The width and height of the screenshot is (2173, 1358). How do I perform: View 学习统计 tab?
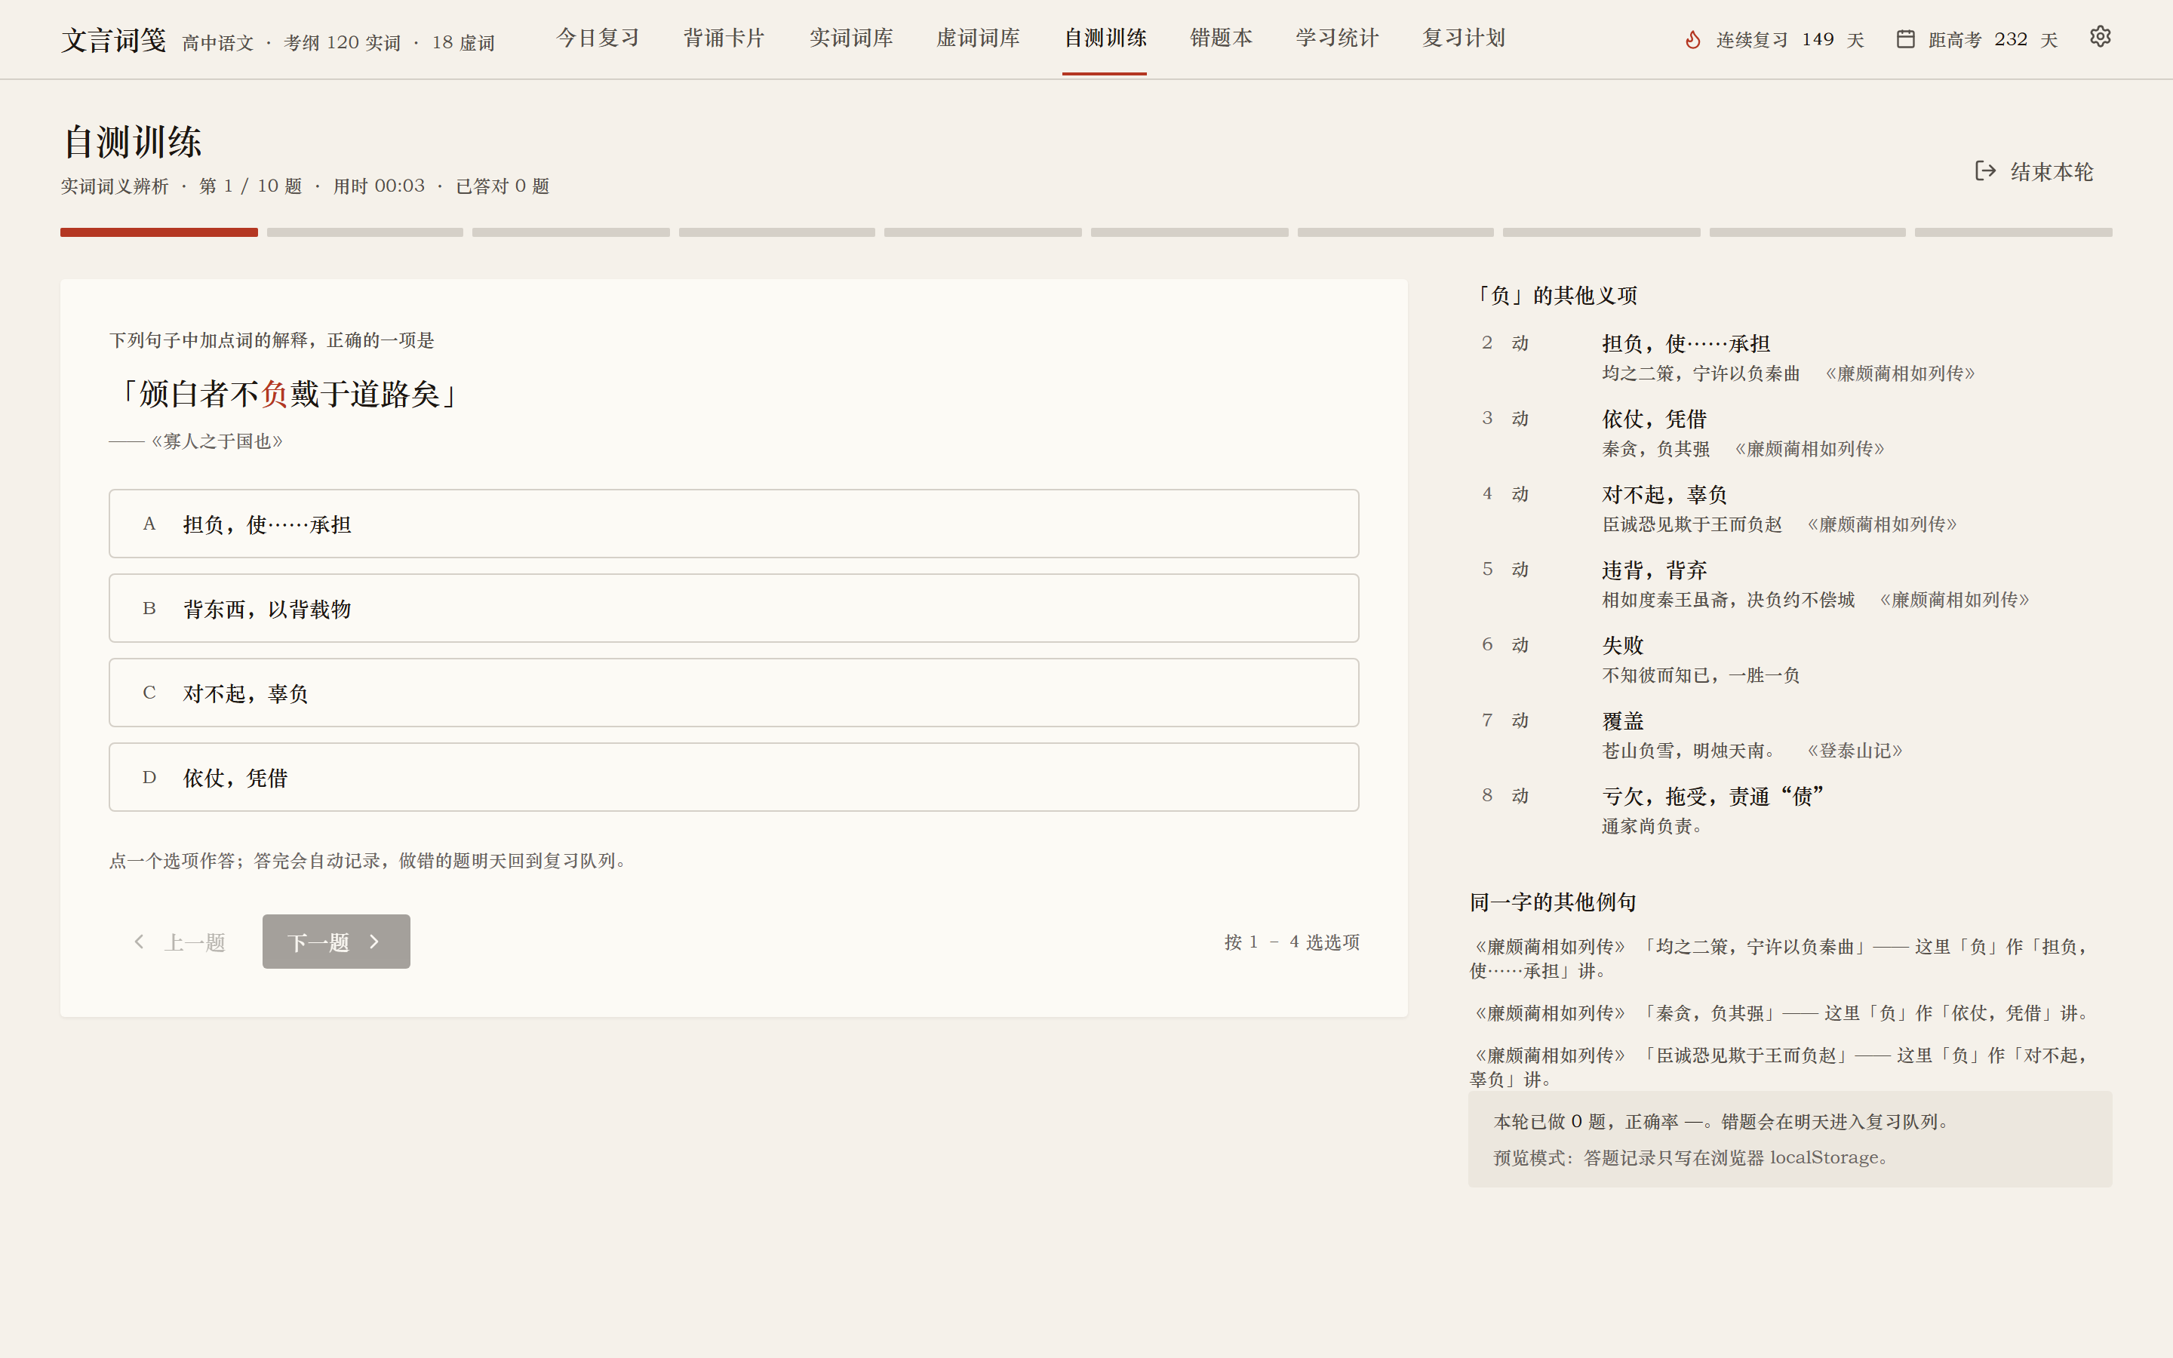pos(1336,38)
